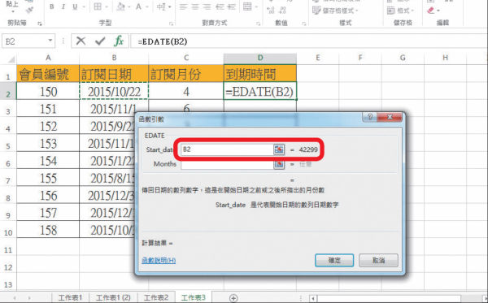Close the function arguments dialog
Image resolution: width=488 pixels, height=303 pixels.
click(390, 117)
